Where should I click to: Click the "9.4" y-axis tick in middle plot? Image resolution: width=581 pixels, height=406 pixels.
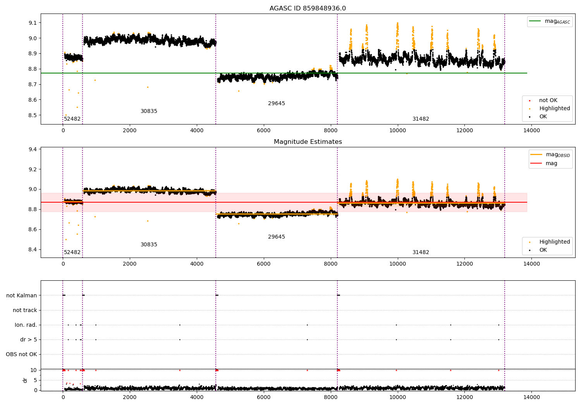point(33,149)
